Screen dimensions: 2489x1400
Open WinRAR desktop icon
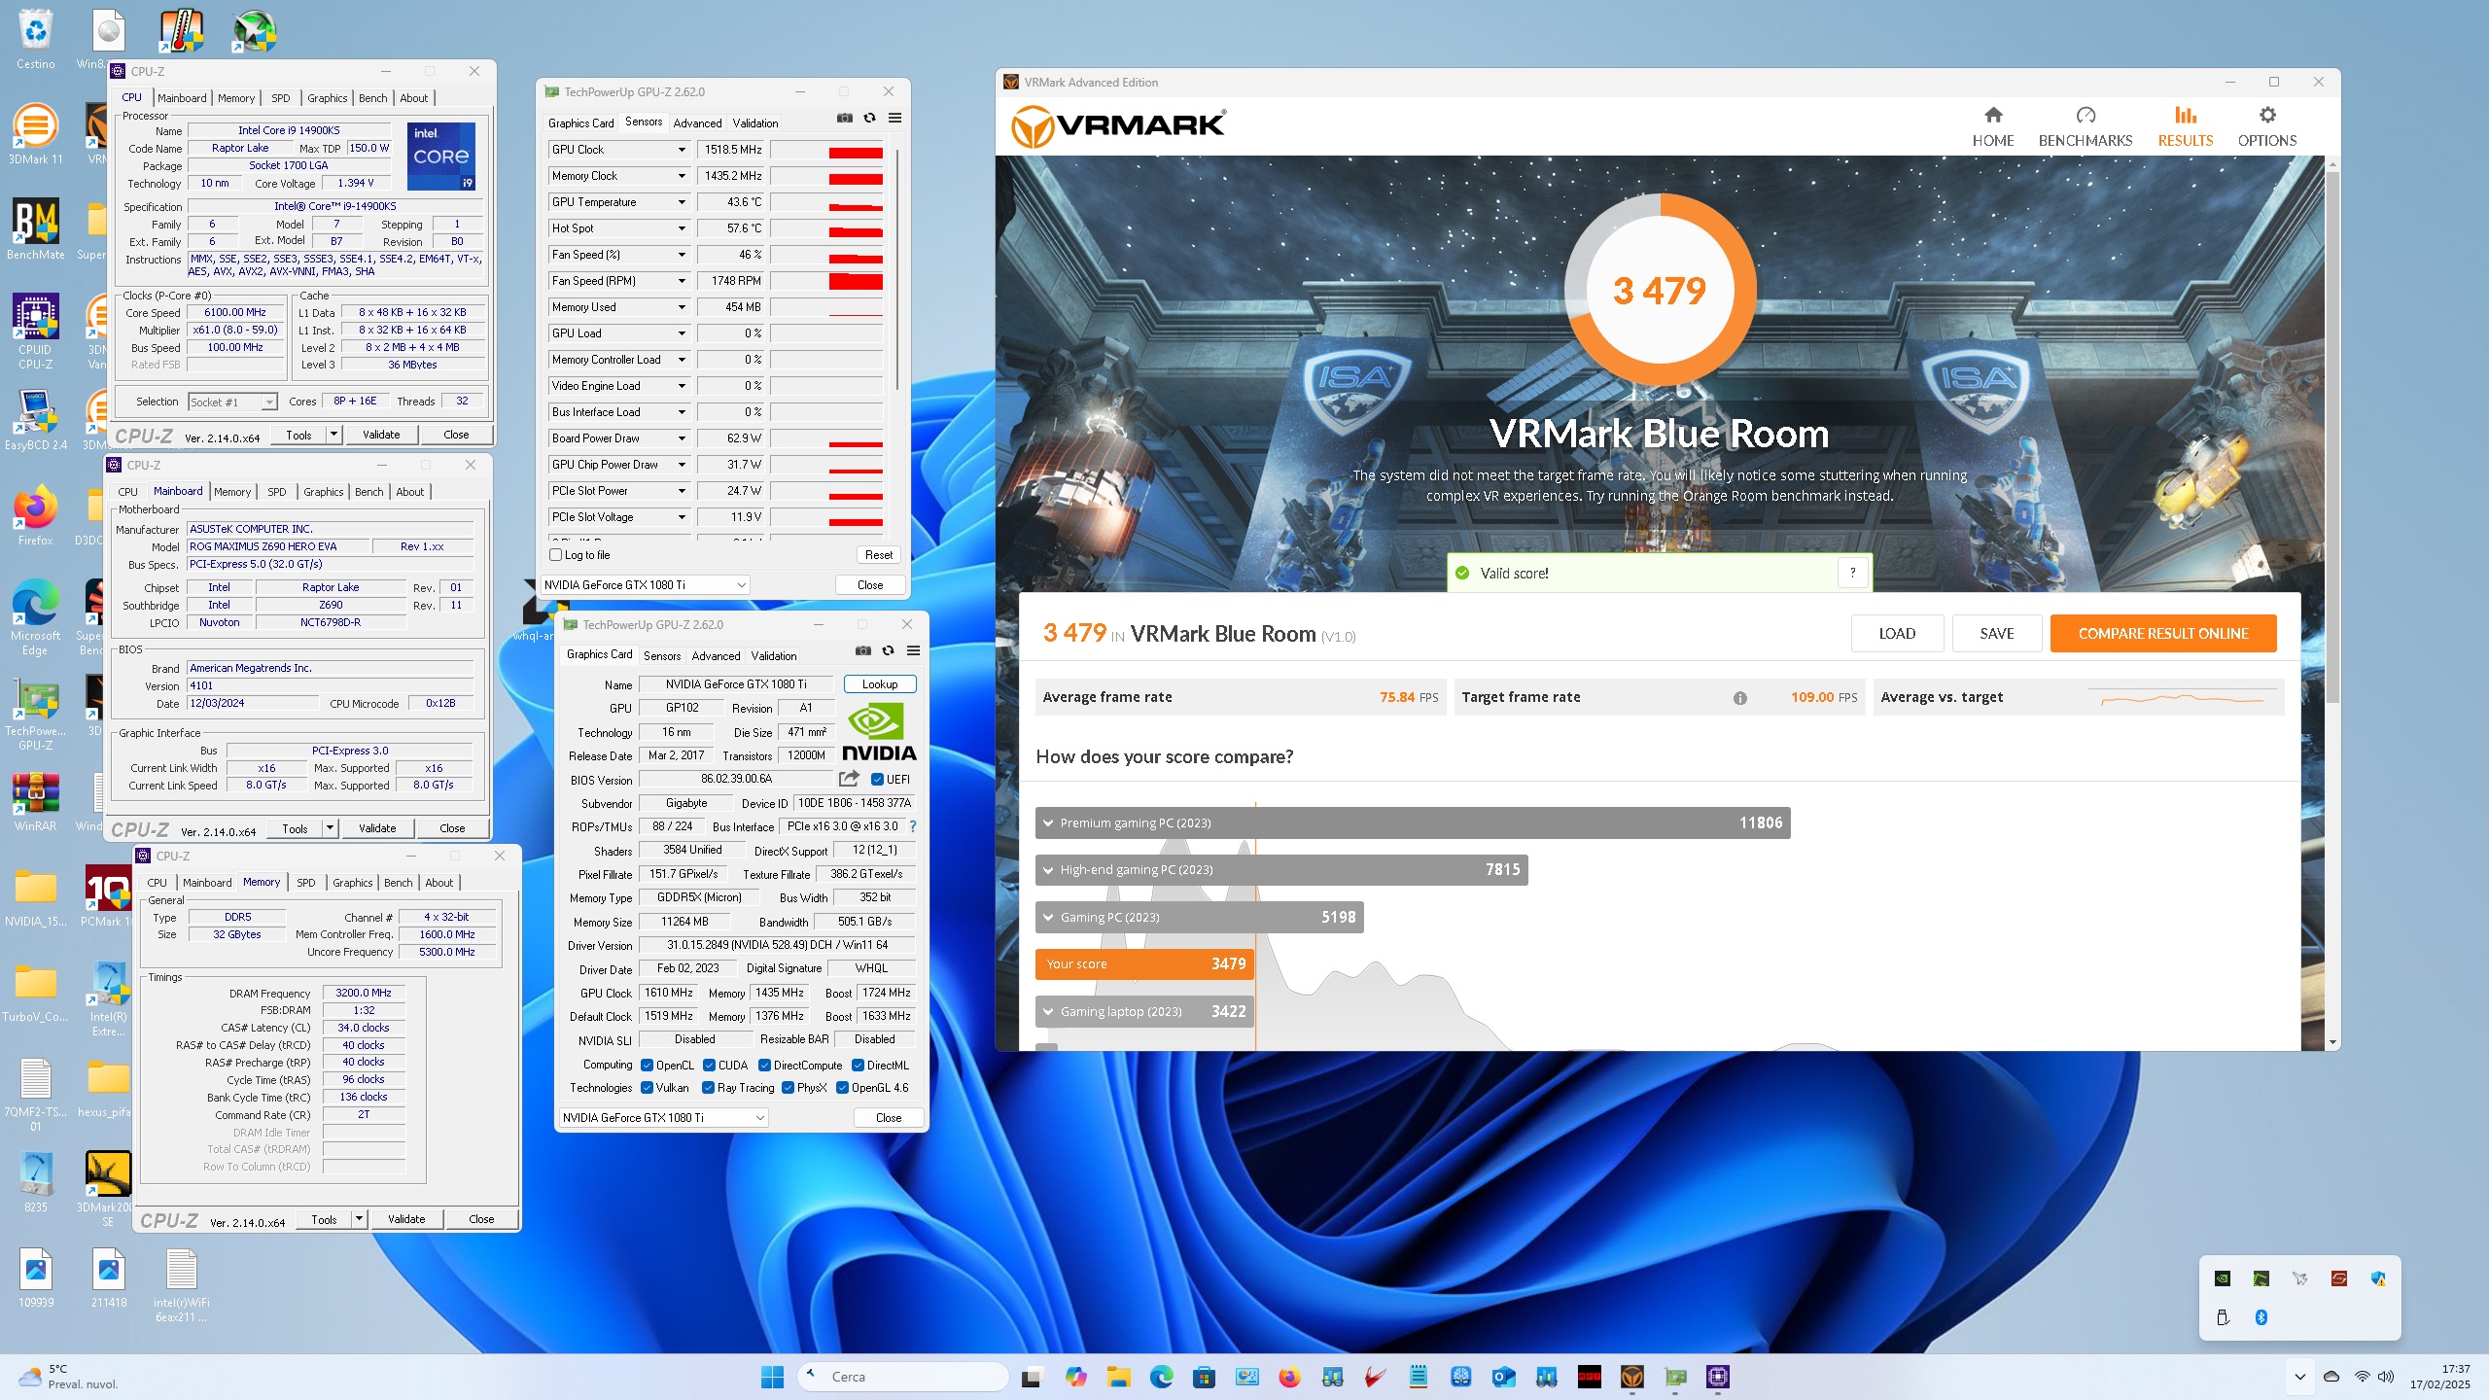tap(36, 802)
